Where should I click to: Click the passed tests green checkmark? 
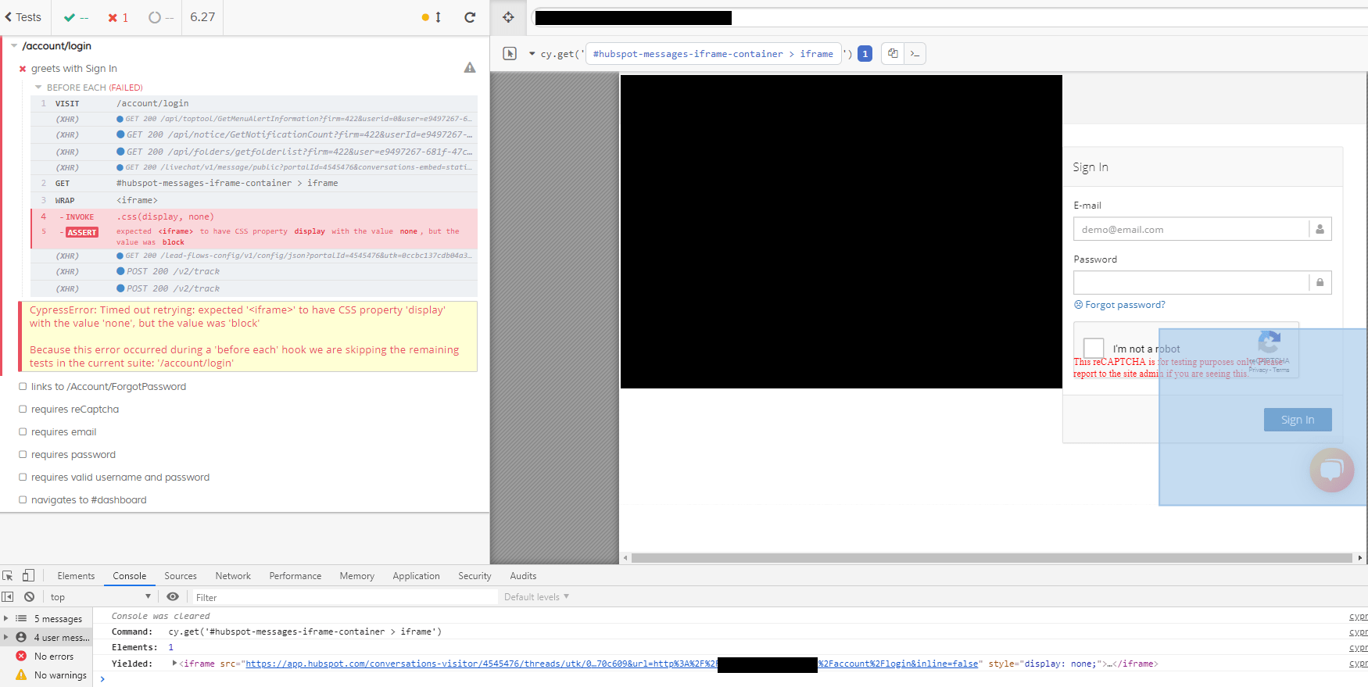click(75, 17)
